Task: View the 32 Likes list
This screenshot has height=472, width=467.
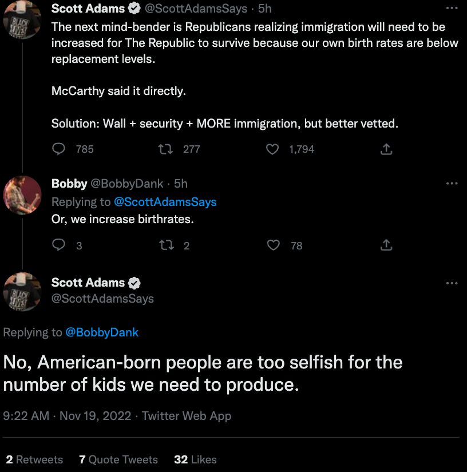Action: [195, 459]
